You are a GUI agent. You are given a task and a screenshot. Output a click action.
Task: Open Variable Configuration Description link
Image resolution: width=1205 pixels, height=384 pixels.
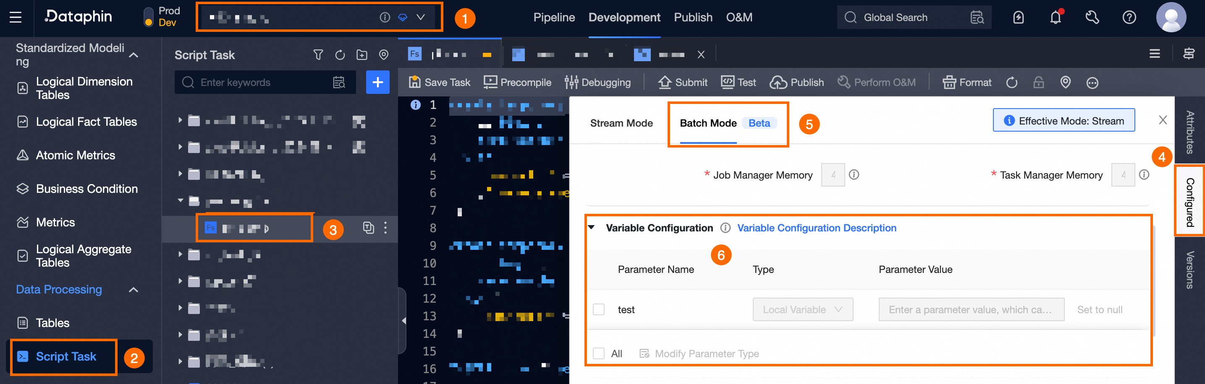point(816,228)
